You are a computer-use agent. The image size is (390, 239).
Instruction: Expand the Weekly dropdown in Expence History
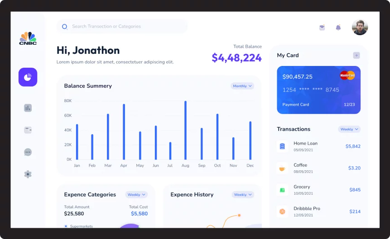[x=243, y=195]
